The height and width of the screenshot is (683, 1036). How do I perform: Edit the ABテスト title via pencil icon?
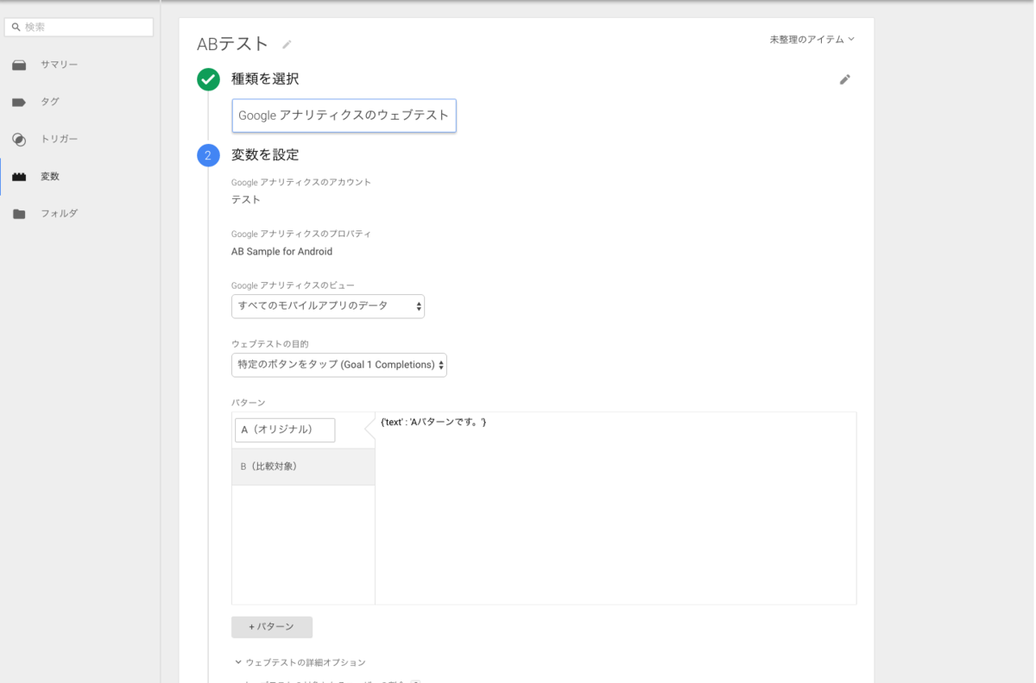pos(287,44)
